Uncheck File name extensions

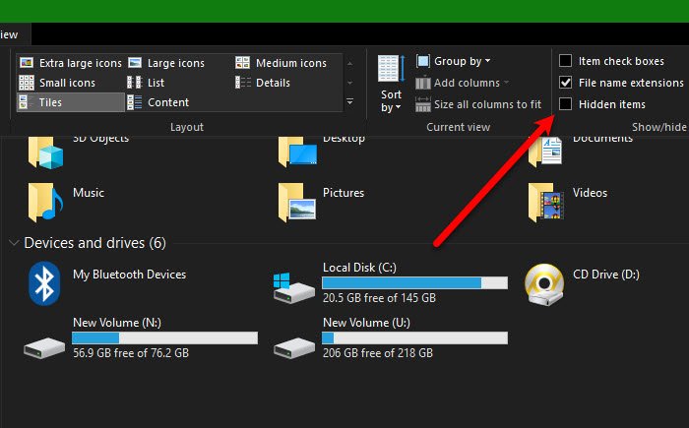566,83
